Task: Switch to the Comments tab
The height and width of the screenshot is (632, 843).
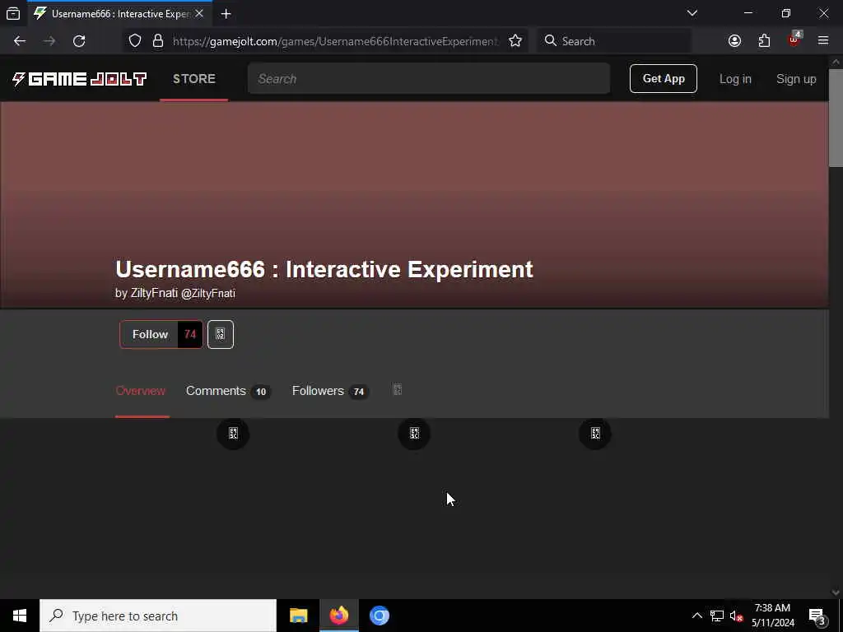Action: [228, 391]
